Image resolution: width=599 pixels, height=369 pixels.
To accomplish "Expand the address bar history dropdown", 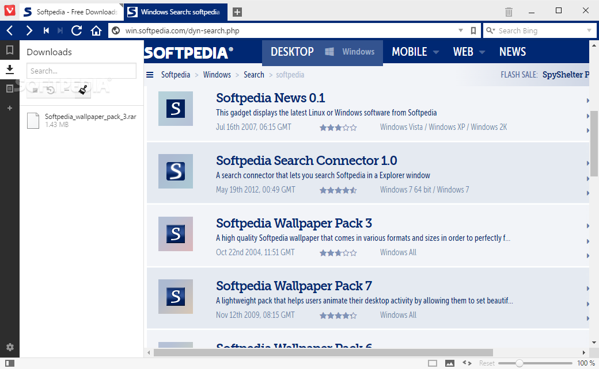I will [x=461, y=30].
